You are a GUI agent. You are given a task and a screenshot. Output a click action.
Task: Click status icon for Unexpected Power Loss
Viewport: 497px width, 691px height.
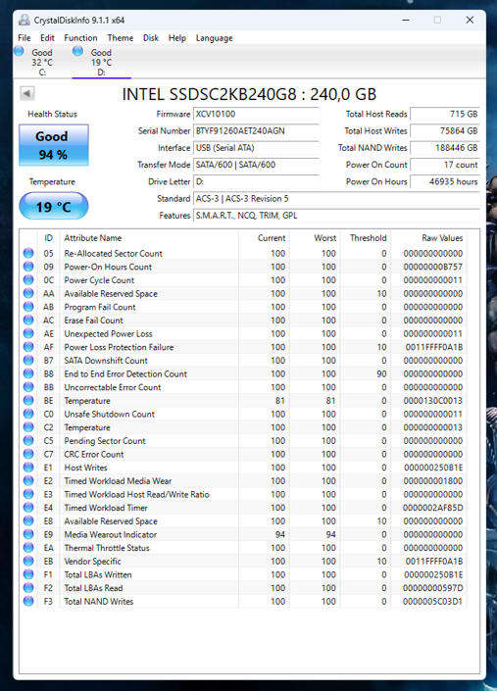[28, 333]
